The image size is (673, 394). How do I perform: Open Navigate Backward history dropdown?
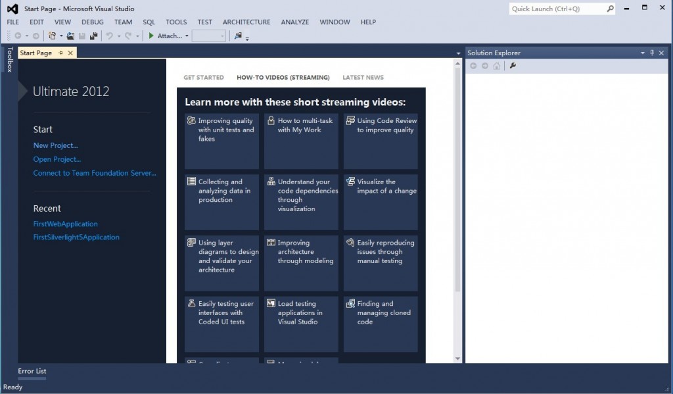pos(26,36)
